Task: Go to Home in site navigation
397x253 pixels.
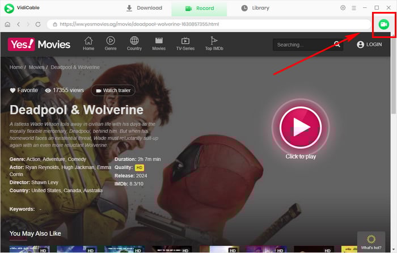Action: tap(88, 44)
